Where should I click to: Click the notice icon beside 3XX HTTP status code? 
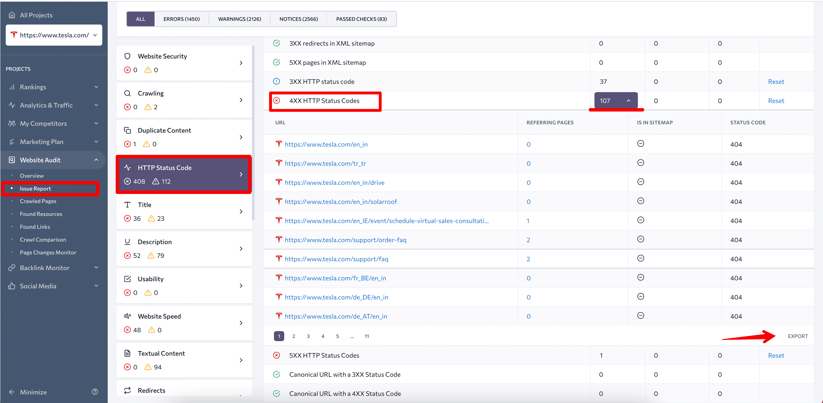[277, 81]
